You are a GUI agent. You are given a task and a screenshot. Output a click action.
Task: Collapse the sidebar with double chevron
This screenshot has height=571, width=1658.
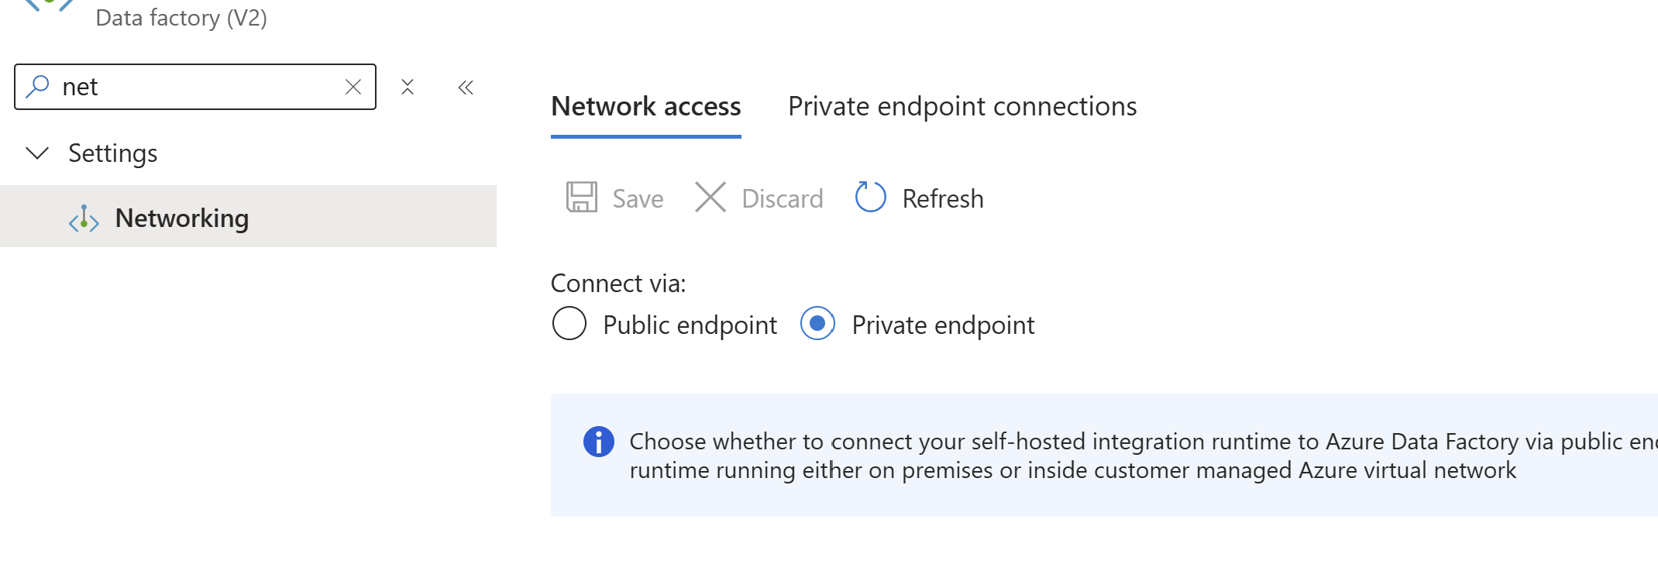tap(466, 88)
